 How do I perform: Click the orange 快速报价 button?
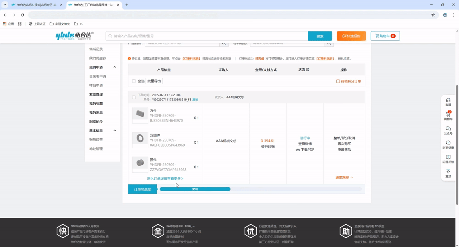click(351, 36)
